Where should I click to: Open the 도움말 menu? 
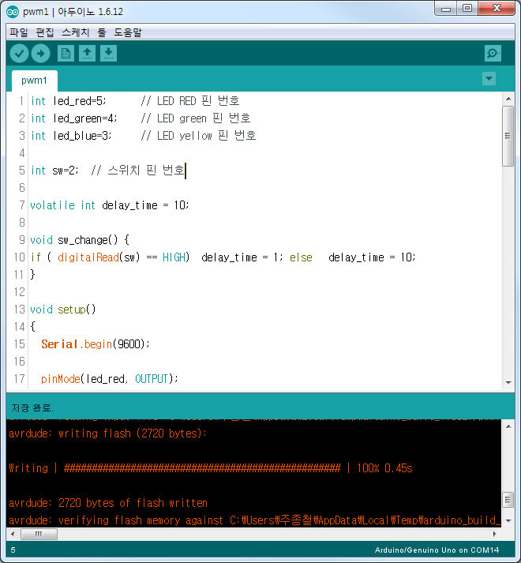coord(128,32)
